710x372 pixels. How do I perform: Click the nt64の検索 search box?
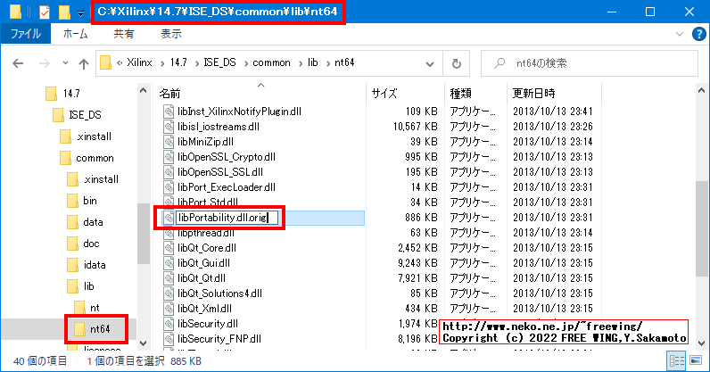pos(589,63)
